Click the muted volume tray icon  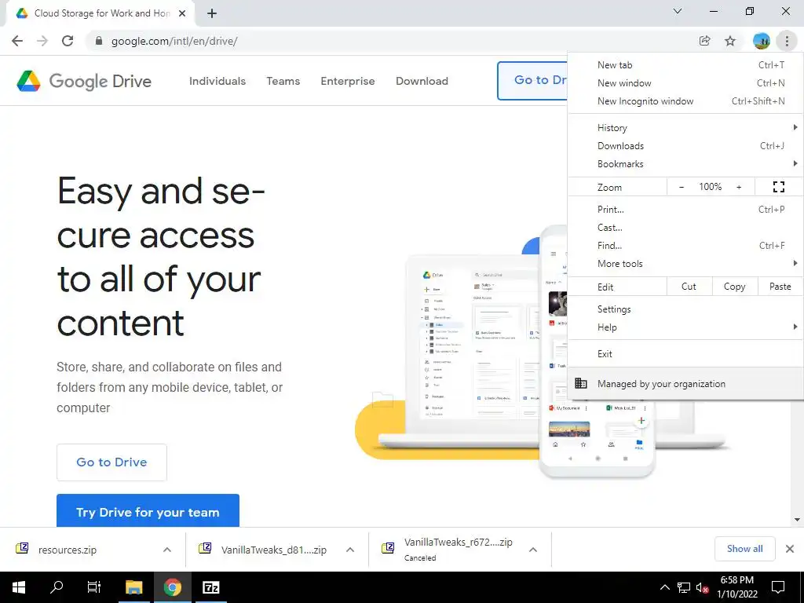701,587
